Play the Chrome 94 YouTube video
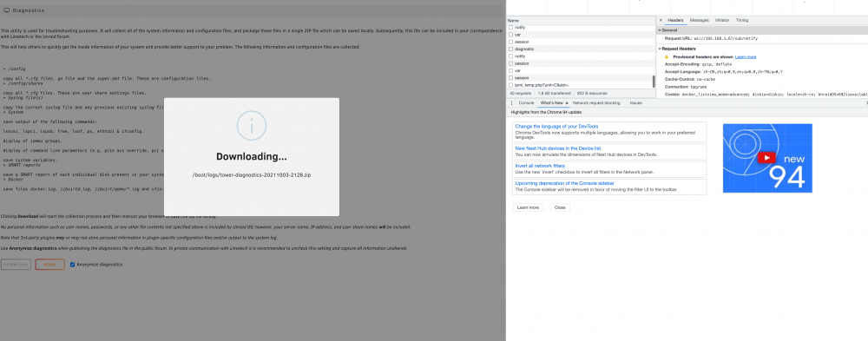 pyautogui.click(x=766, y=158)
